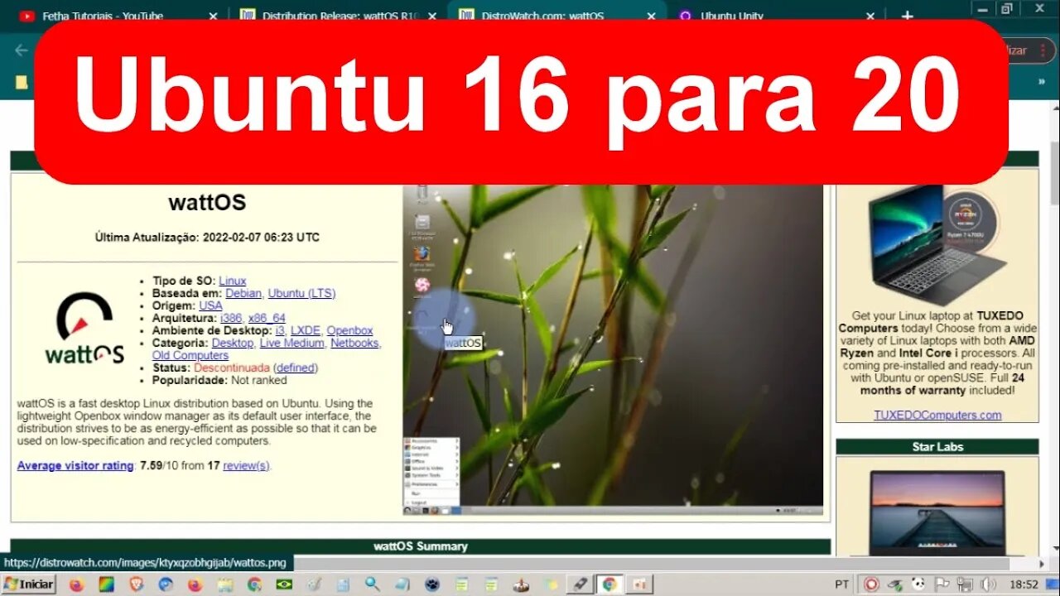Click the magnifier search taskbar icon
The image size is (1060, 596).
373,584
